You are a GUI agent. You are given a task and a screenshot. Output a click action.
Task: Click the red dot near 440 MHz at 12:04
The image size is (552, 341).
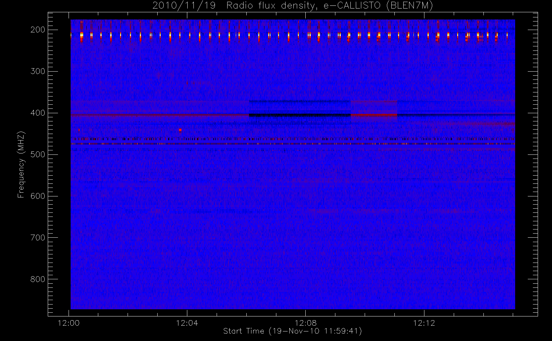point(180,130)
